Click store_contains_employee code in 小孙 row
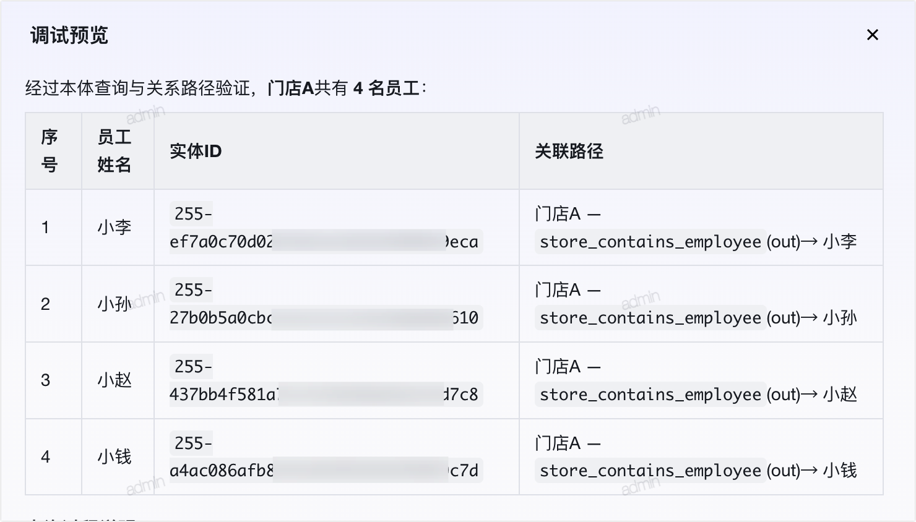 pyautogui.click(x=650, y=318)
